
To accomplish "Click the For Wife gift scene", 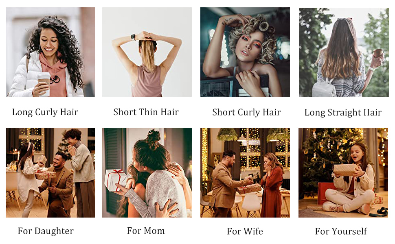I will [x=245, y=173].
